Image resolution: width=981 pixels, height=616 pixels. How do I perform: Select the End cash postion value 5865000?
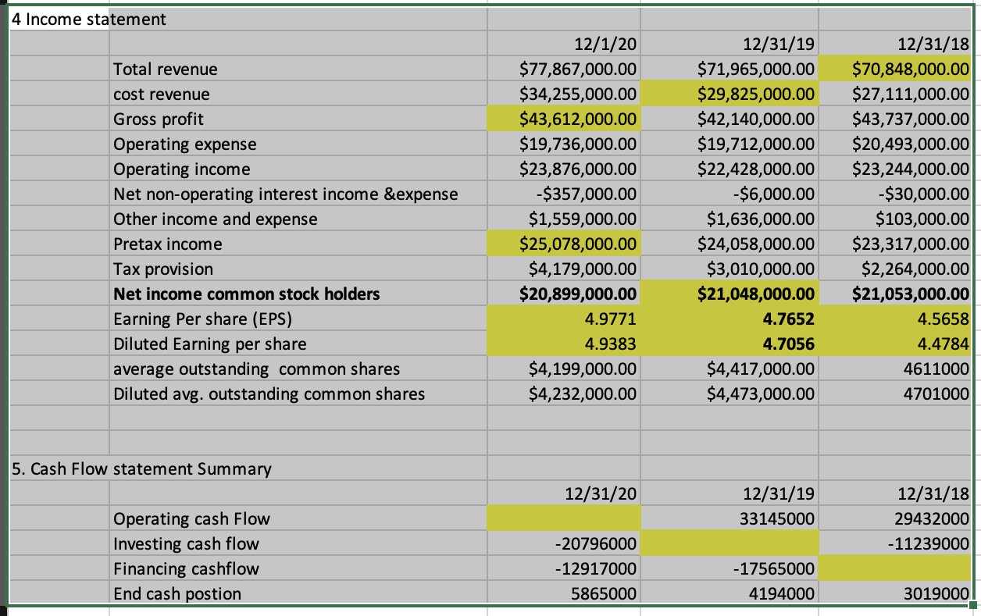[562, 593]
